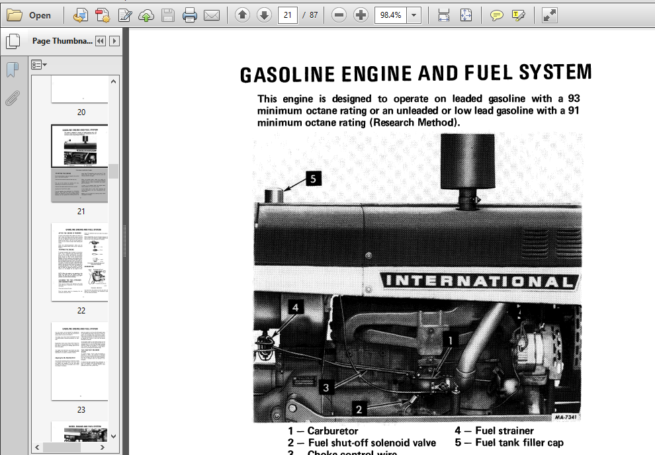Click the thumbnail scrollbar up arrow
The height and width of the screenshot is (455, 655).
click(x=114, y=81)
